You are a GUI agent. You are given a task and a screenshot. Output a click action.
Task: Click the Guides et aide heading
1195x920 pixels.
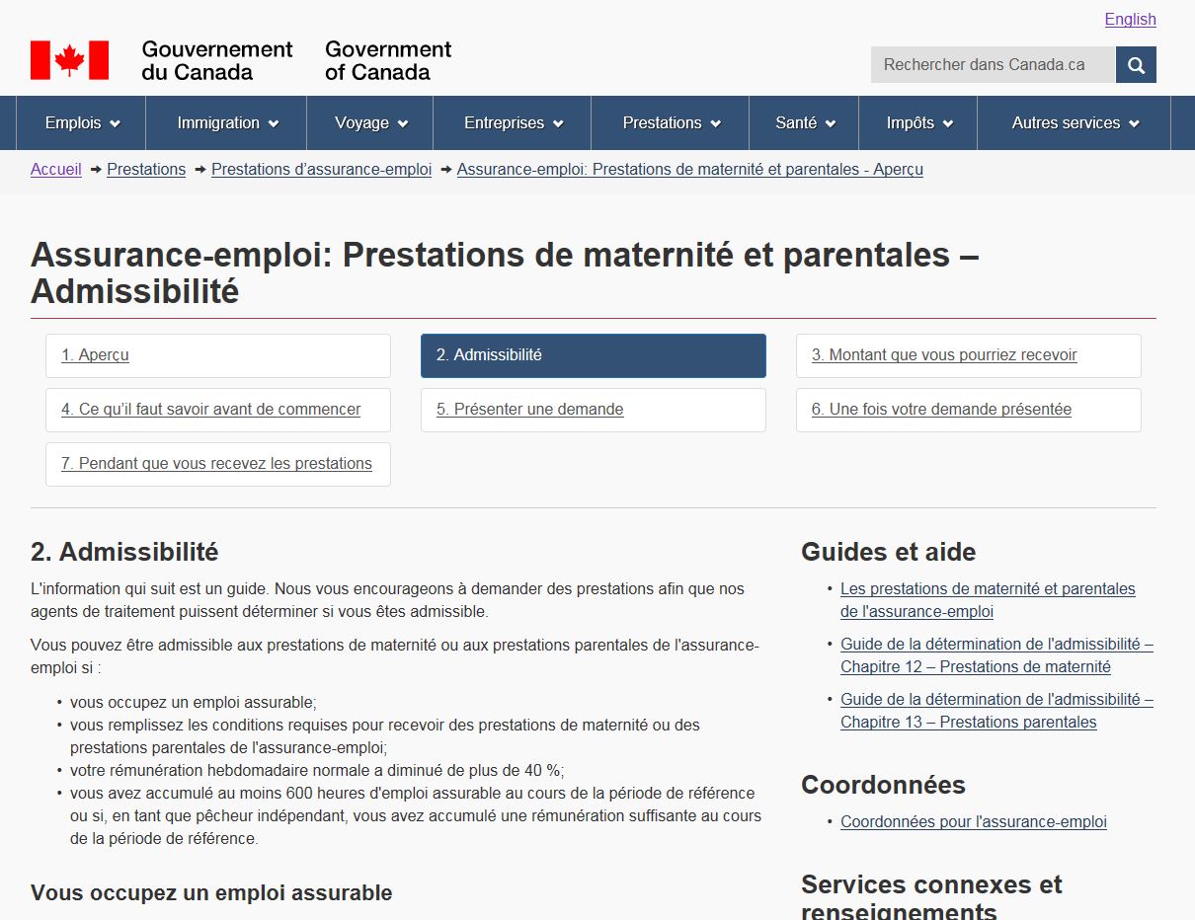[888, 552]
